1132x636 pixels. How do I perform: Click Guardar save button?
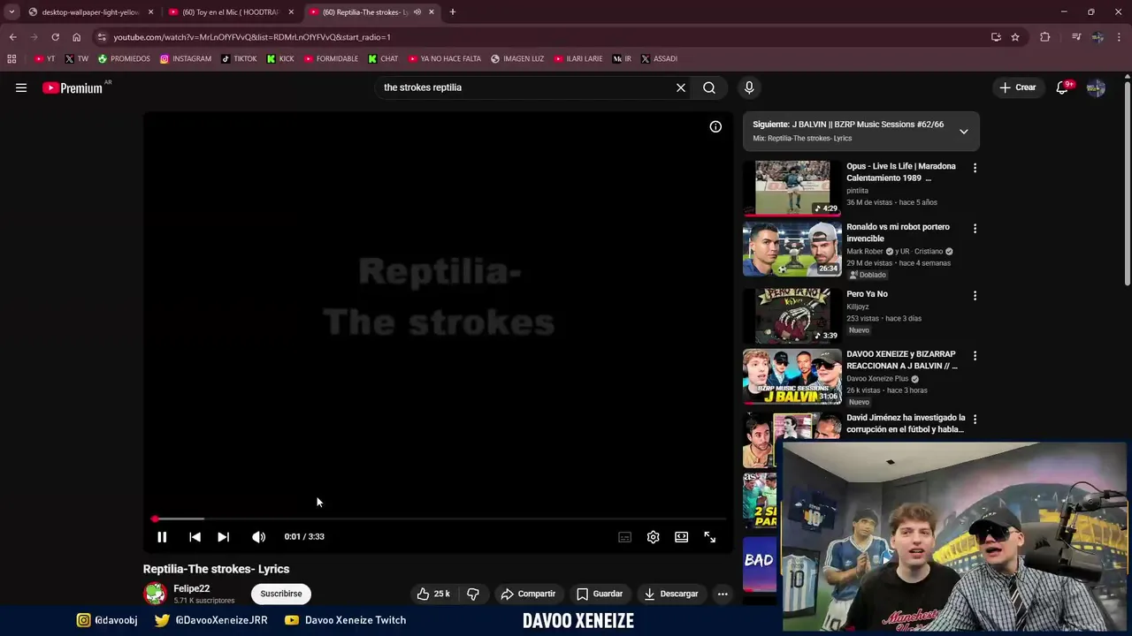[x=600, y=594]
